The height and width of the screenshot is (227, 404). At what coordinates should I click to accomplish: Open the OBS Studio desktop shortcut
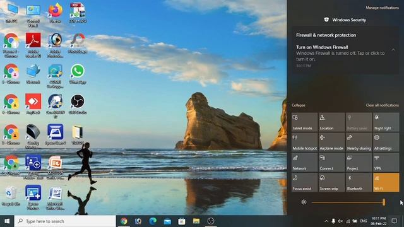78,103
